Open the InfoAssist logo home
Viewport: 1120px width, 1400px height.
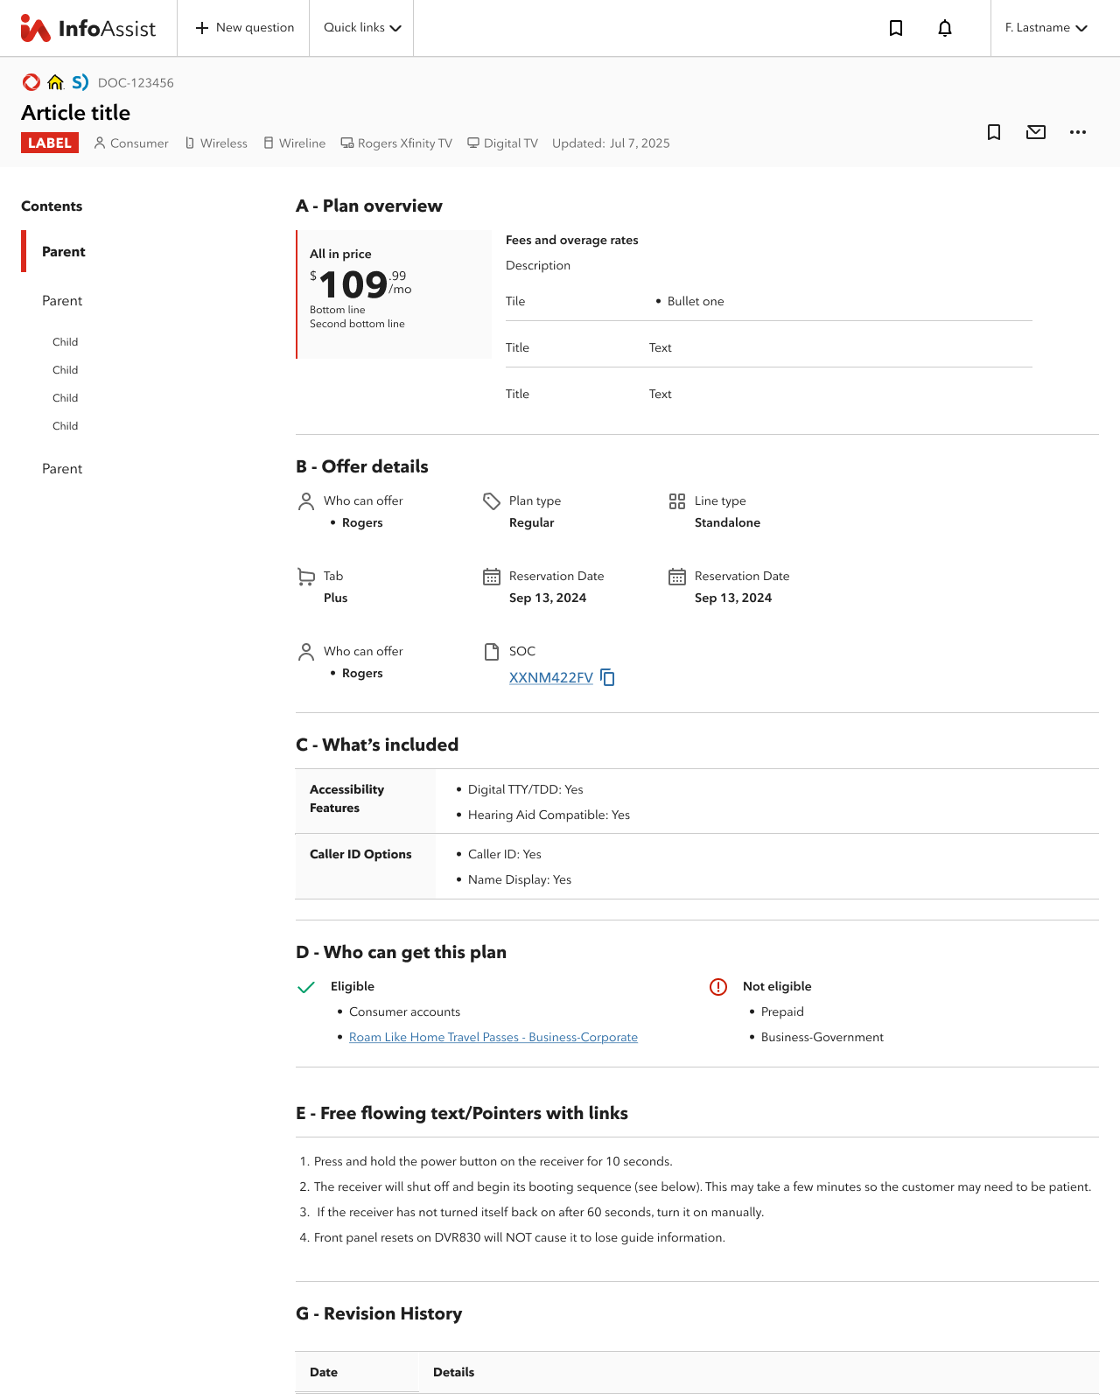(88, 28)
